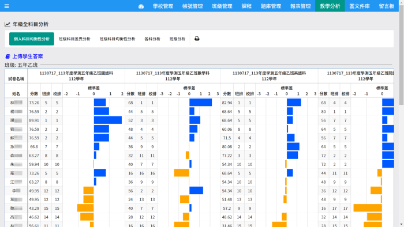
Task: Select the score cell 71.5
Action: point(227,138)
